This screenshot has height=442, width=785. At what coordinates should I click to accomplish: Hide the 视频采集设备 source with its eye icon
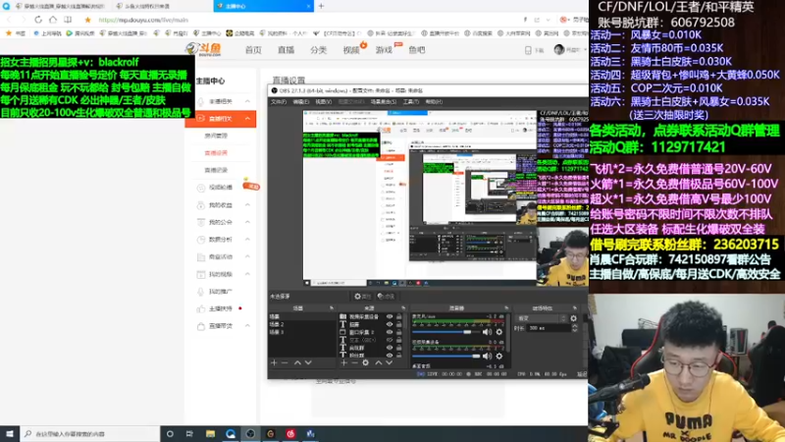click(x=390, y=316)
